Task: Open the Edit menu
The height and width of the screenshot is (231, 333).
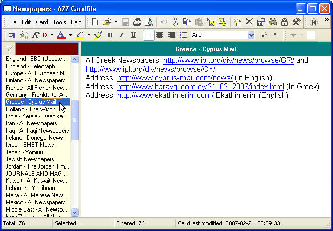Action: pos(26,22)
